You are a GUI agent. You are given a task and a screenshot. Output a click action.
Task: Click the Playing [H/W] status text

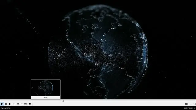(6, 108)
